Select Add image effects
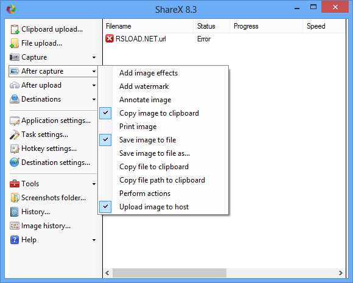The height and width of the screenshot is (283, 353). point(163,73)
